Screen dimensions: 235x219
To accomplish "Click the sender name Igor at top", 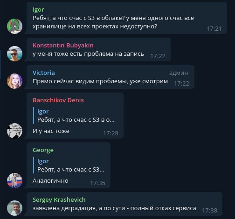I will point(38,10).
